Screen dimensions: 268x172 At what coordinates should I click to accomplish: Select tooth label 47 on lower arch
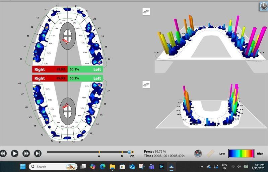pos(22,94)
